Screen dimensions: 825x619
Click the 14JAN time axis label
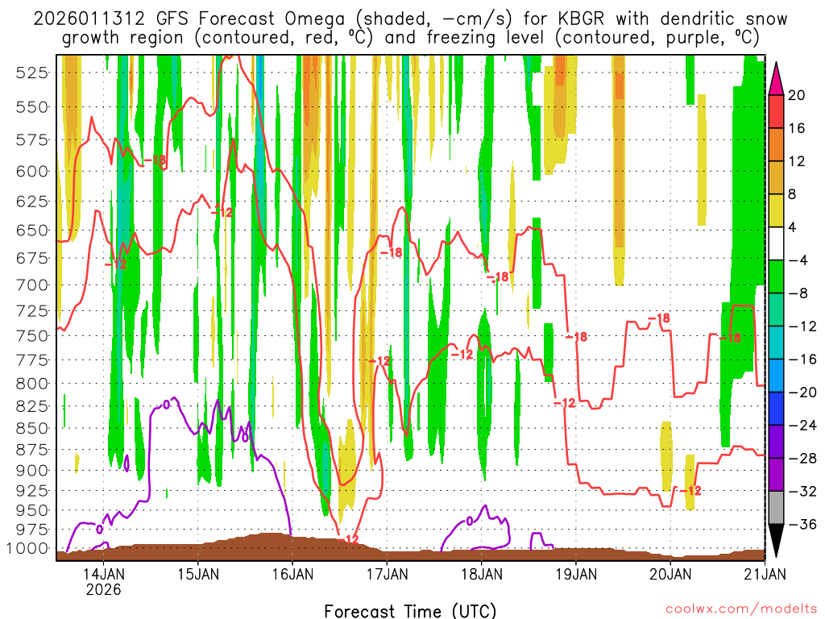point(104,573)
